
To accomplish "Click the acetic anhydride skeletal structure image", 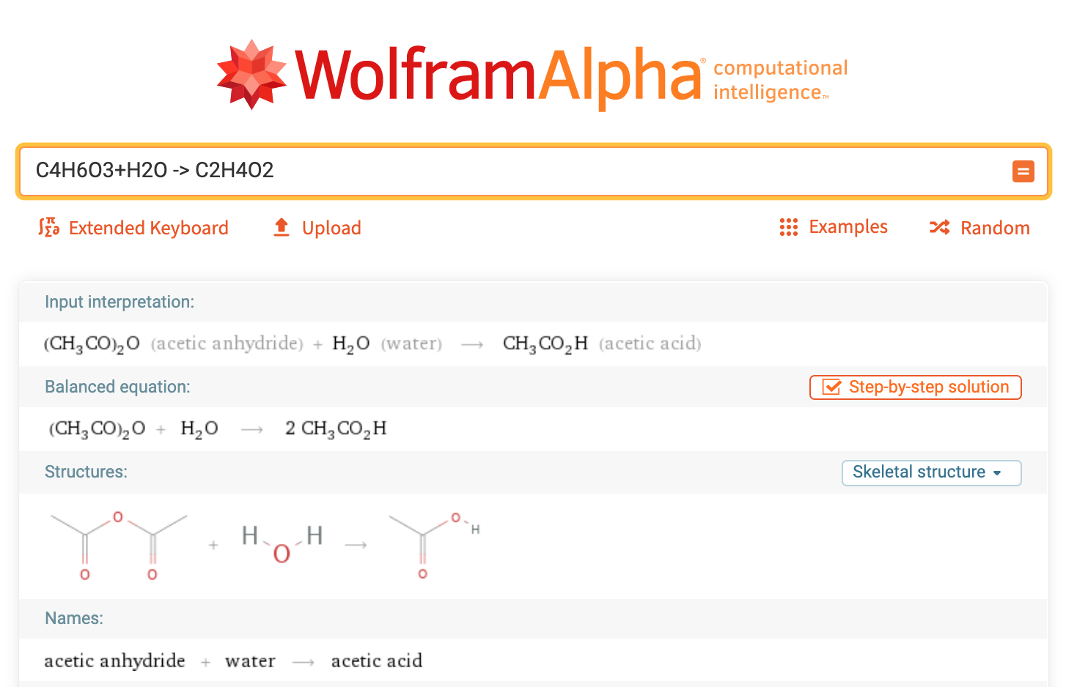I will click(x=119, y=546).
